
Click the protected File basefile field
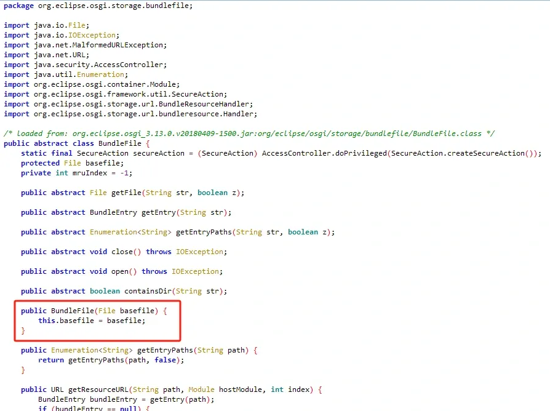point(72,163)
